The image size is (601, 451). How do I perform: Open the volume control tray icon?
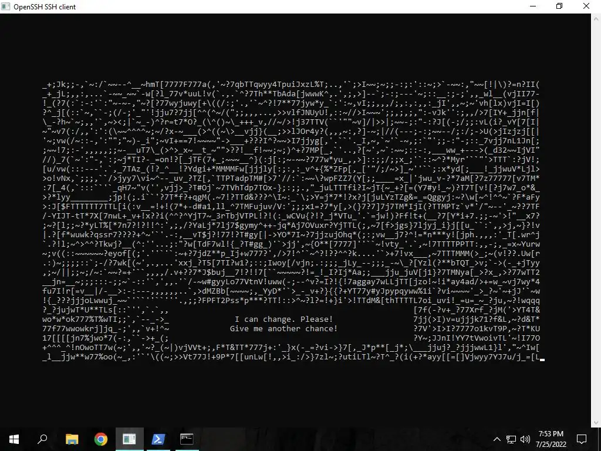[x=525, y=439]
